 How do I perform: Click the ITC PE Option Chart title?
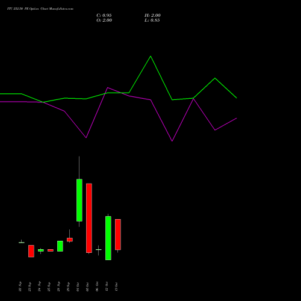[x=40, y=9]
